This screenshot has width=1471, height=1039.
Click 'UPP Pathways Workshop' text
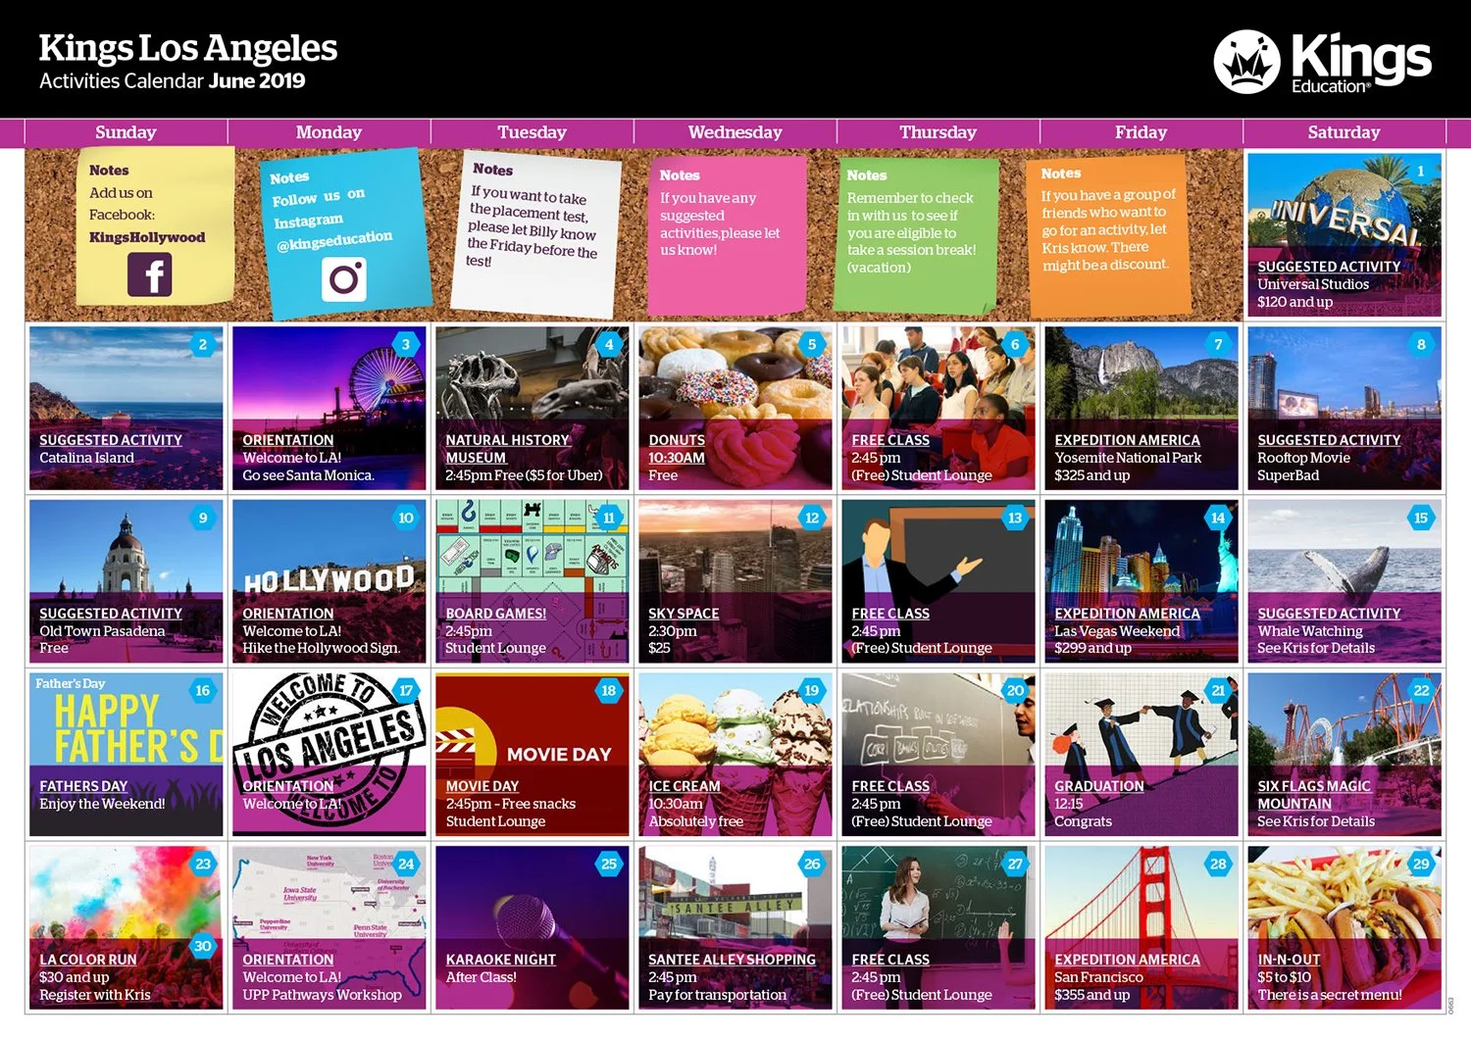[322, 995]
